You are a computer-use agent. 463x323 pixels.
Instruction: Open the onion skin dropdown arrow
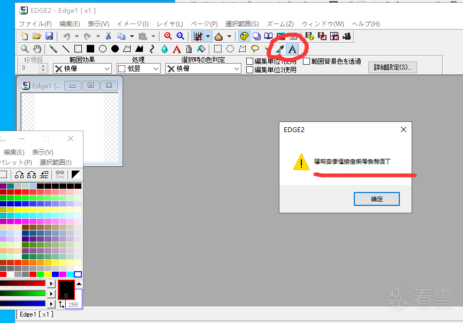point(229,36)
